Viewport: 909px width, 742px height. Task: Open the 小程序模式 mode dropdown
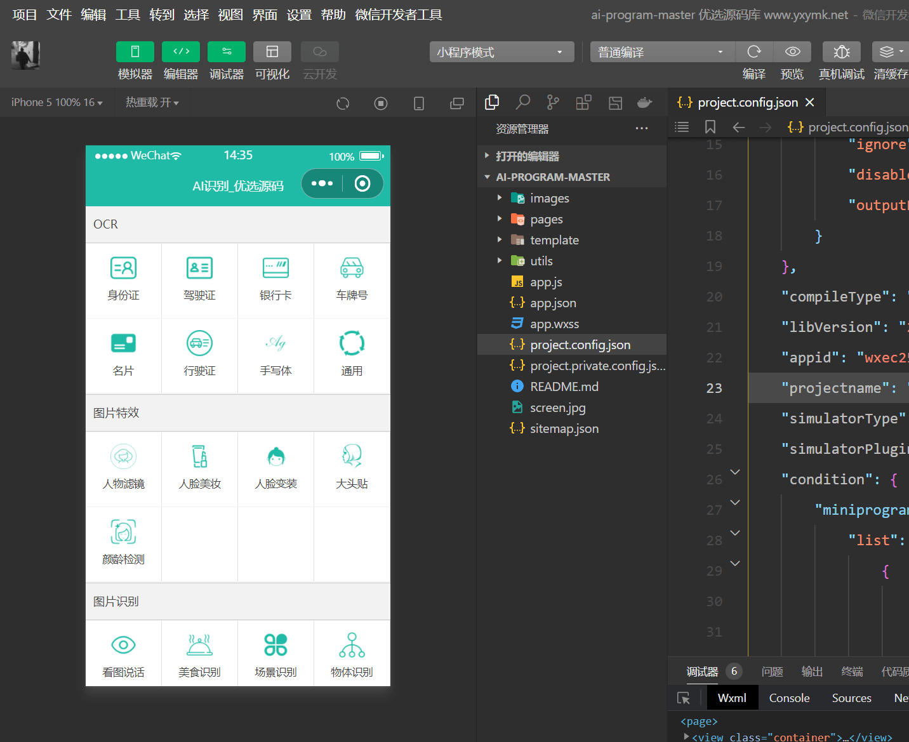click(x=502, y=52)
